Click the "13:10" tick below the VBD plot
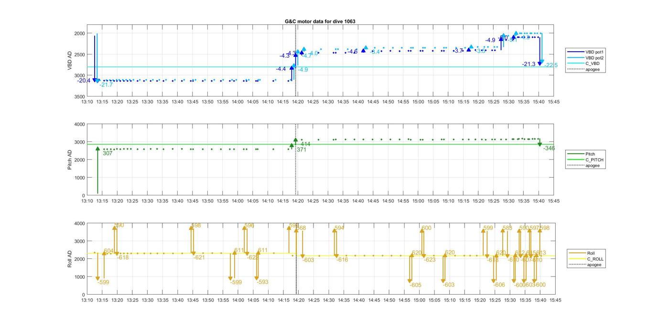 click(87, 102)
